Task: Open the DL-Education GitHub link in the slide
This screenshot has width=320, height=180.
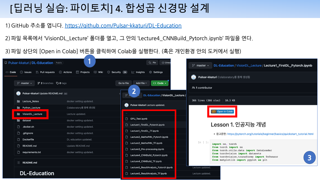Action: pos(123,25)
